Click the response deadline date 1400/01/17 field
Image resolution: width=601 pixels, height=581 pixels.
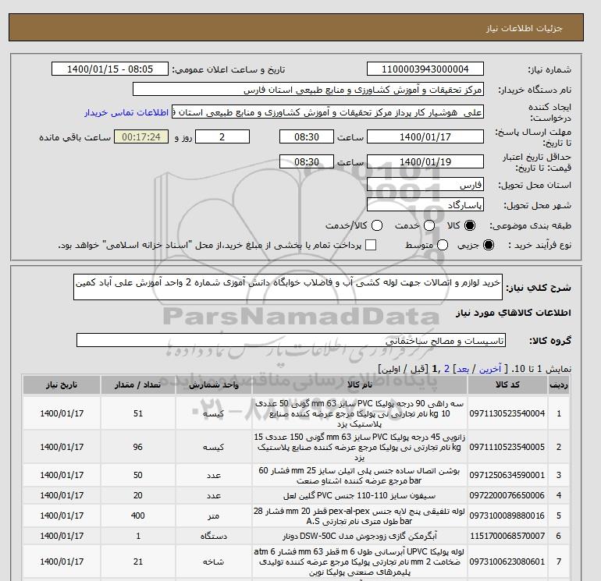(425, 136)
